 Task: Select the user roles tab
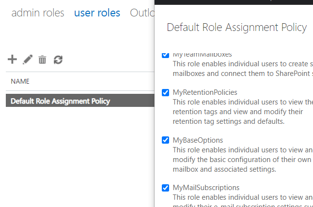[x=97, y=13]
